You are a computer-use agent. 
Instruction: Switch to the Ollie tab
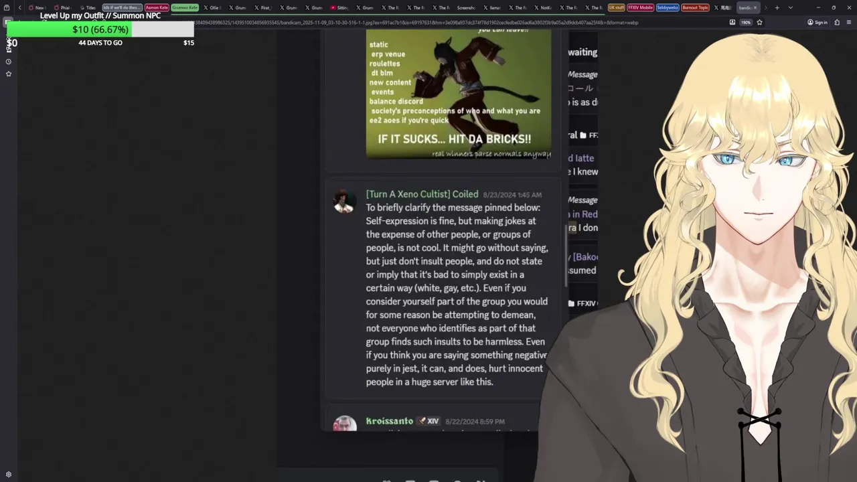point(212,7)
